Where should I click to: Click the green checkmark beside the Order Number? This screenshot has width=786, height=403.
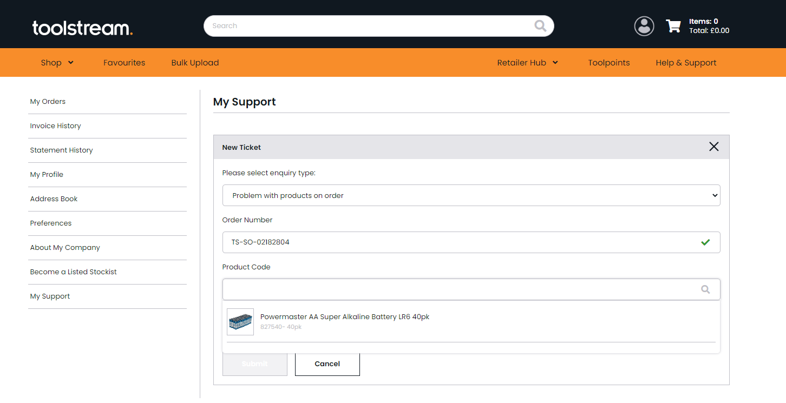click(x=705, y=242)
